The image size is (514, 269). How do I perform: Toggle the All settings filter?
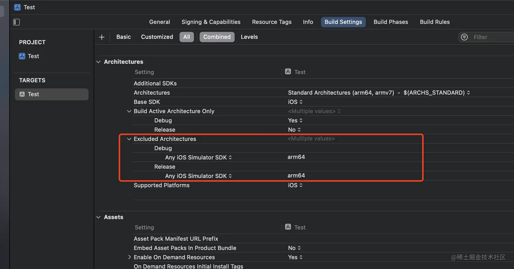[187, 37]
